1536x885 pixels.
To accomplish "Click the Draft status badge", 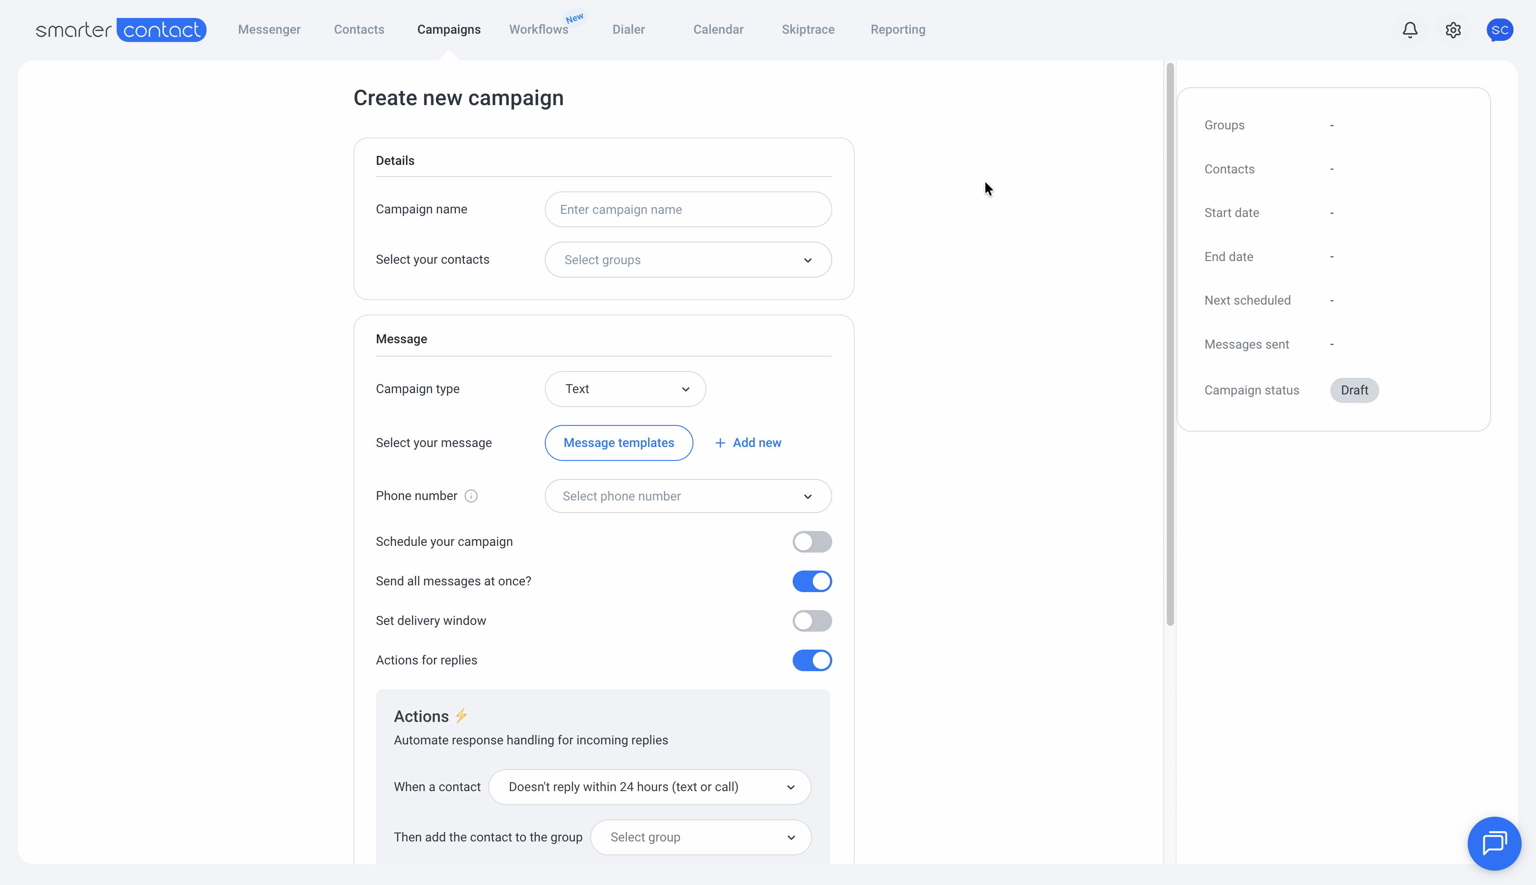I will [1354, 390].
